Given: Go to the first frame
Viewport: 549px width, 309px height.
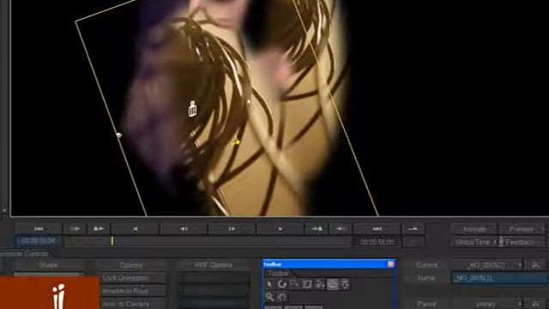Looking at the screenshot, I should click(x=38, y=229).
